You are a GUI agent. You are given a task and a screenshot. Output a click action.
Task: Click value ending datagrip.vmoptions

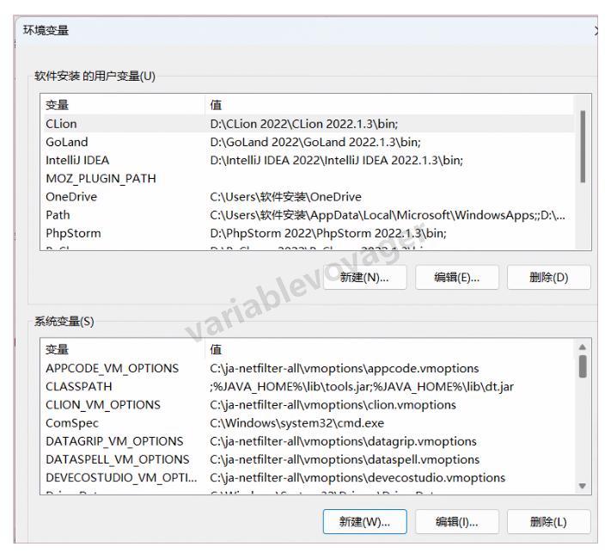tap(343, 441)
